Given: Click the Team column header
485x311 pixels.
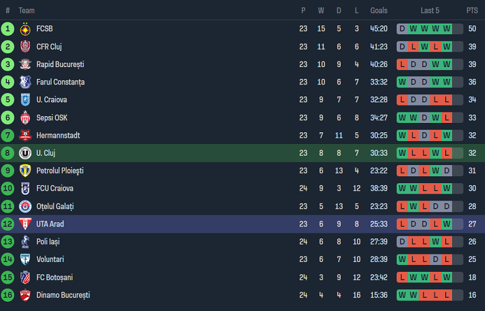Looking at the screenshot, I should click(27, 11).
